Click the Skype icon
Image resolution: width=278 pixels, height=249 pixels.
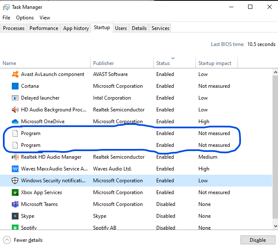[15, 216]
